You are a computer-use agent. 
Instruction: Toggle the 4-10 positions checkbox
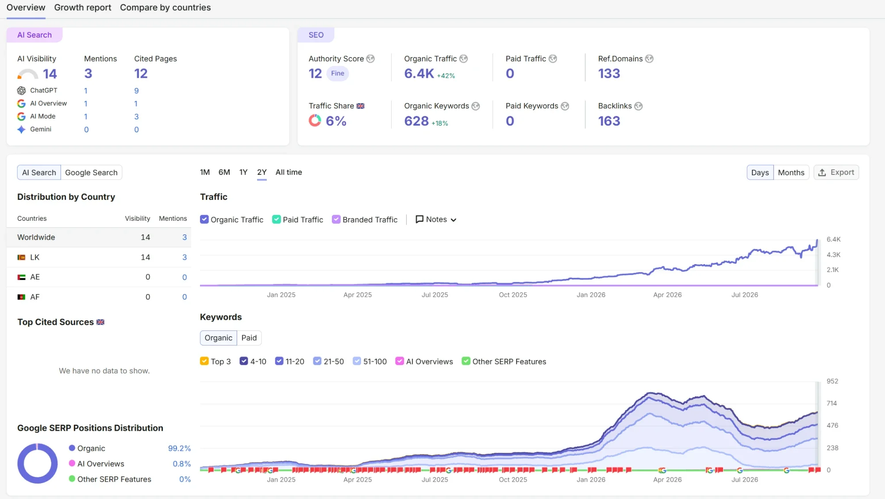[244, 361]
